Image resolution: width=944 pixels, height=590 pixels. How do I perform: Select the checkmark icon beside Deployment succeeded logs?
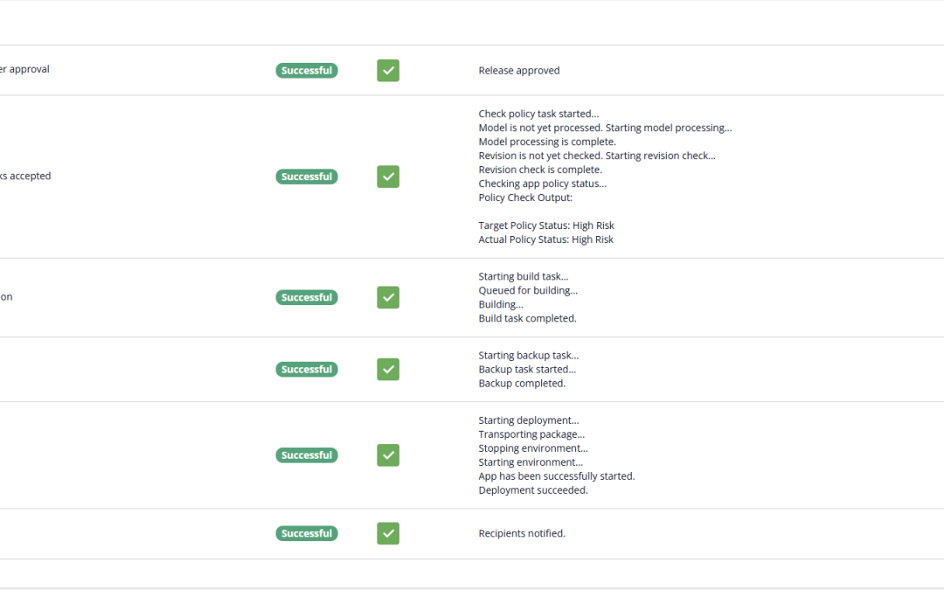coord(388,455)
